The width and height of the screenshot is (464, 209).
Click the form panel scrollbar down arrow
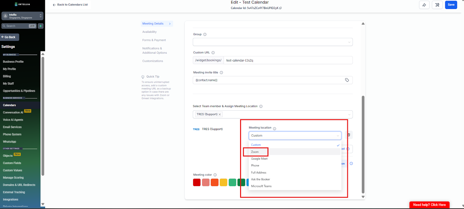coord(363,197)
